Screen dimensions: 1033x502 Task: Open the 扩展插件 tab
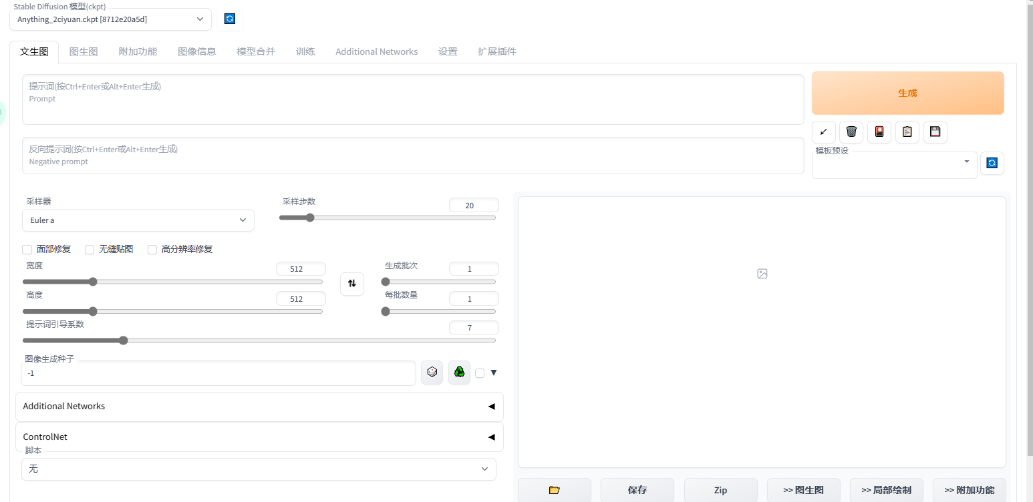coord(496,51)
